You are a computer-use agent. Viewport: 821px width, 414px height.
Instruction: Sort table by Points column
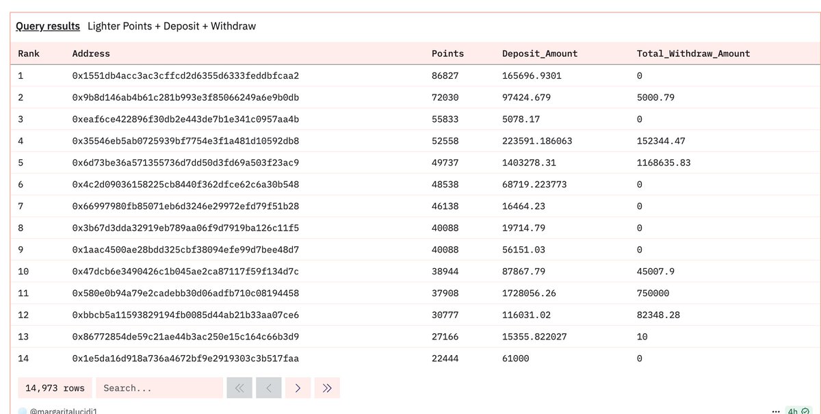tap(447, 53)
